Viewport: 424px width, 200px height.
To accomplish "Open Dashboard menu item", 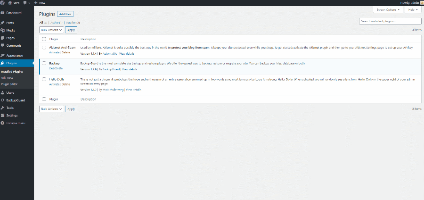I will pos(14,13).
